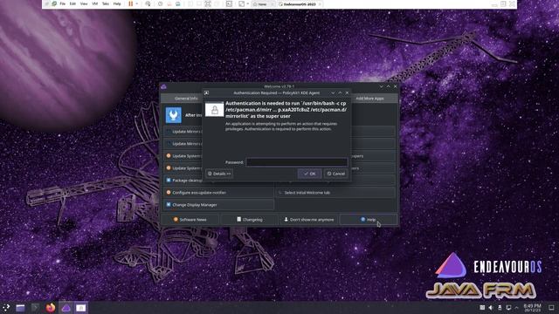
Task: Click the second Update System entry
Action: tap(183, 168)
